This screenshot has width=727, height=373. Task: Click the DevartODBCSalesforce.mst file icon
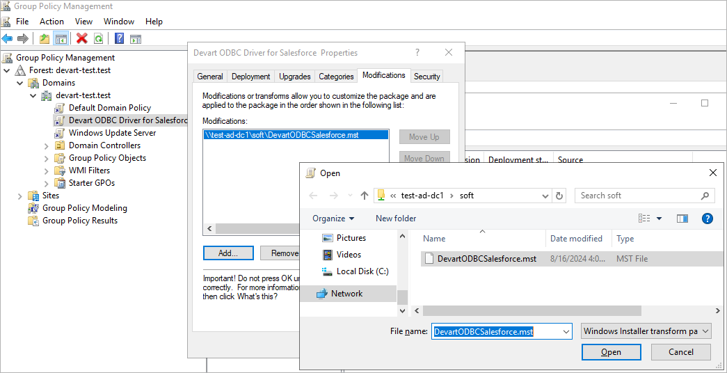point(429,258)
